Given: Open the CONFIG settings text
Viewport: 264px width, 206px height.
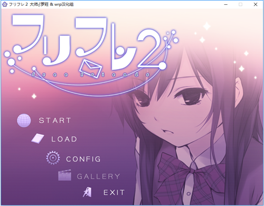Looking at the screenshot, I should click(83, 159).
